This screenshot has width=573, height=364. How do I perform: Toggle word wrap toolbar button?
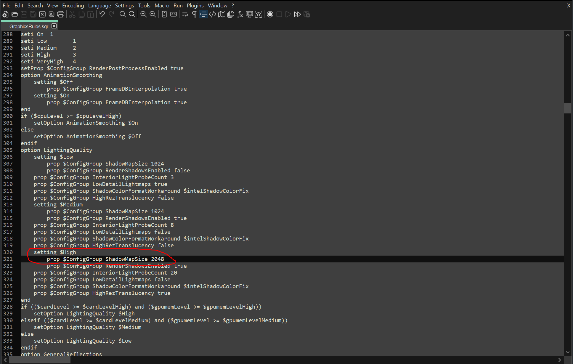coord(185,14)
